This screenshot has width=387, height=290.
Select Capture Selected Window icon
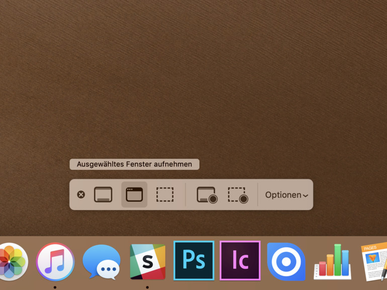coord(134,195)
